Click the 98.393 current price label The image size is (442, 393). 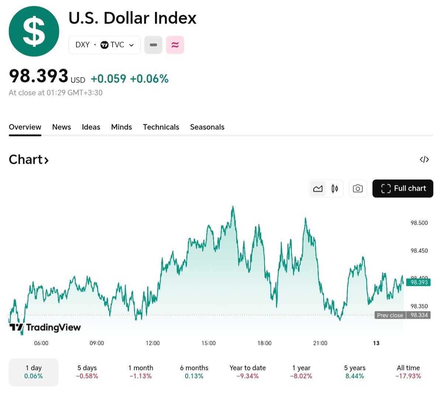(x=418, y=282)
